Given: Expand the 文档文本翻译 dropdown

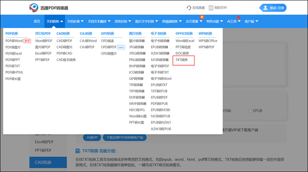Looking at the screenshot, I should [109, 21].
